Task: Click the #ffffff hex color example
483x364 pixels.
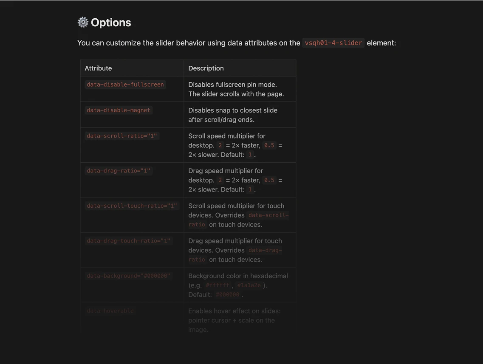Action: [217, 285]
